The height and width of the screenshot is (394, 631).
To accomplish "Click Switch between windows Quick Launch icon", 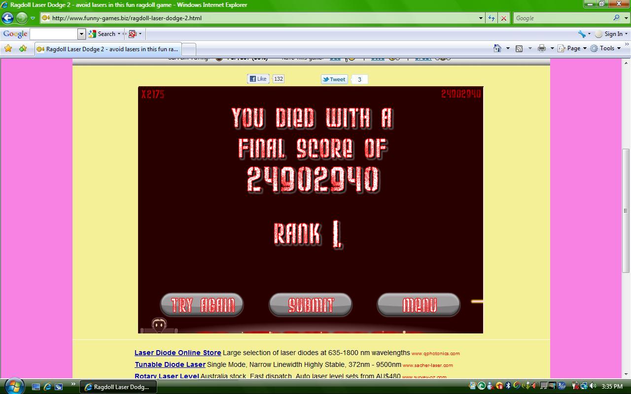I will (x=59, y=387).
